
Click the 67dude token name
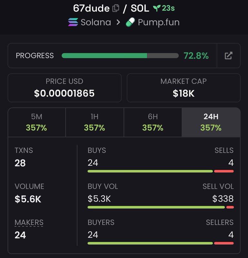[x=91, y=8]
